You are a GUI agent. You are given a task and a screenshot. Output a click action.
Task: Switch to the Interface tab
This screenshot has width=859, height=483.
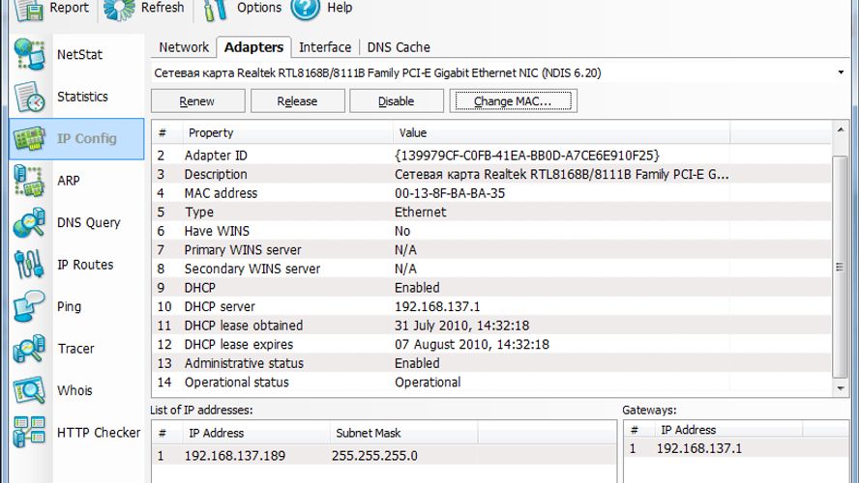tap(325, 47)
